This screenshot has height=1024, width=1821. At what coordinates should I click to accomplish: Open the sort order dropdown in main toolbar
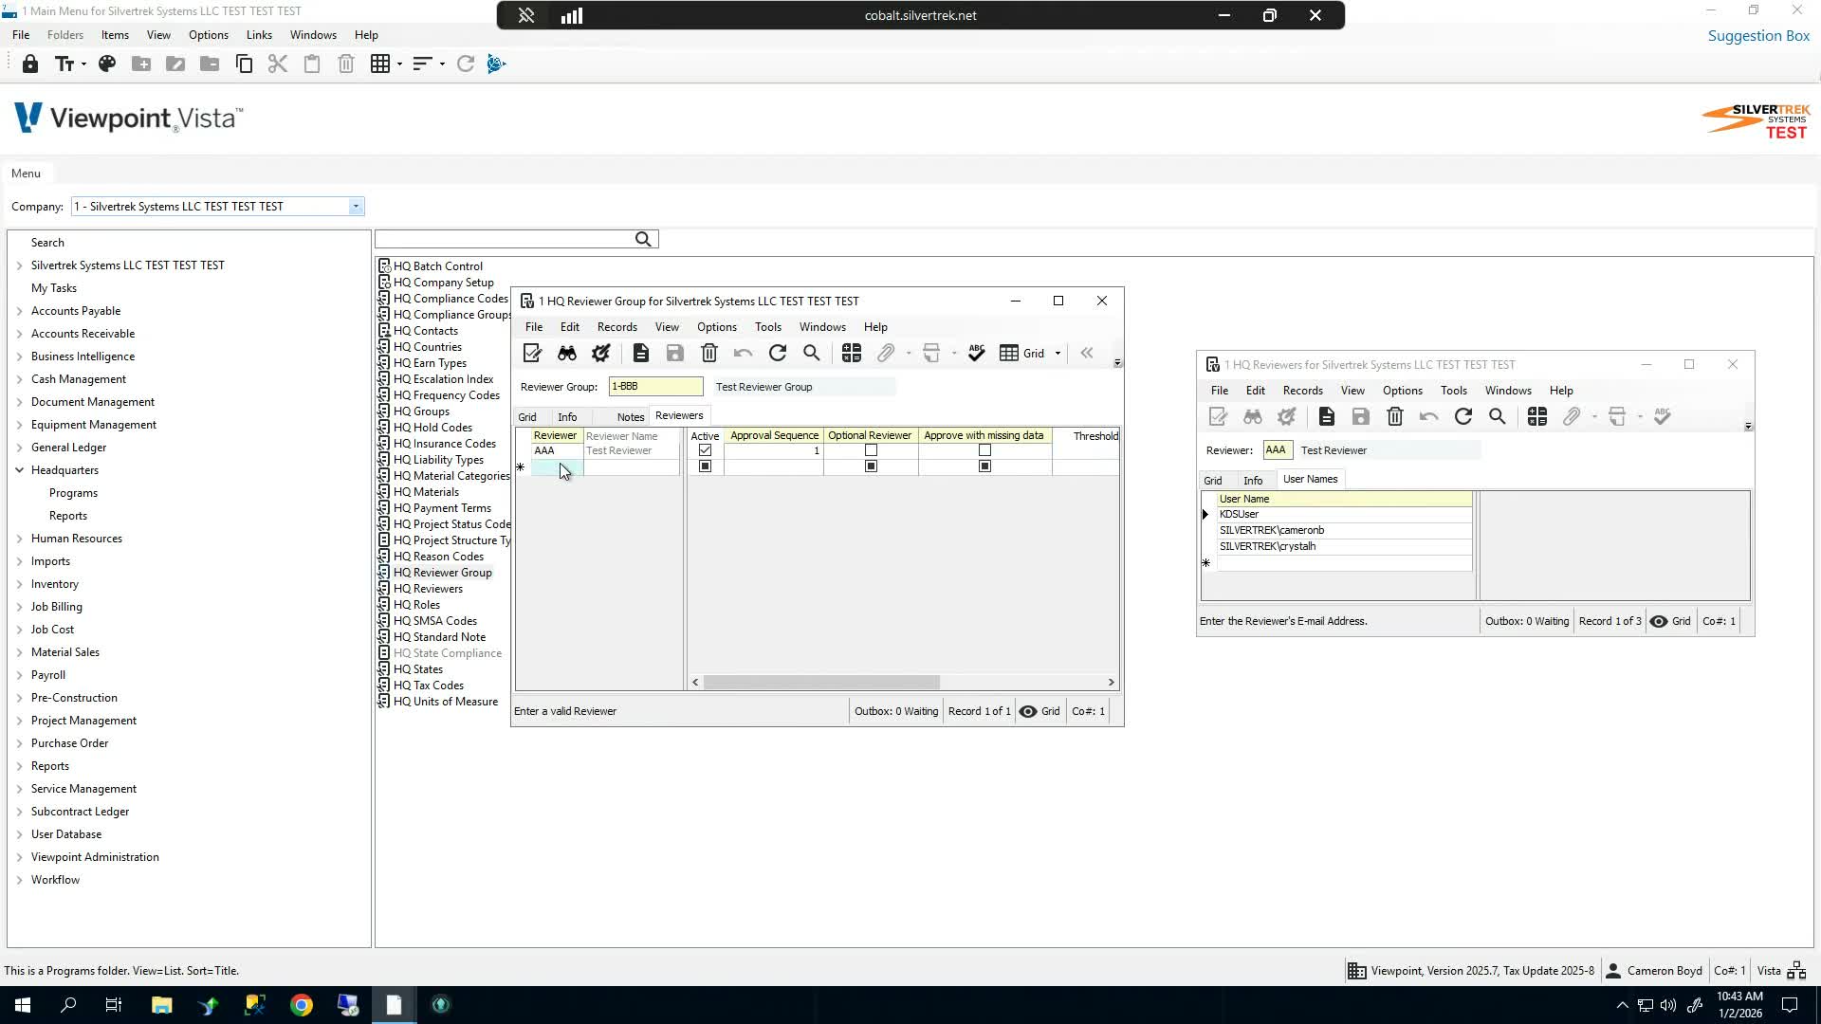(442, 64)
